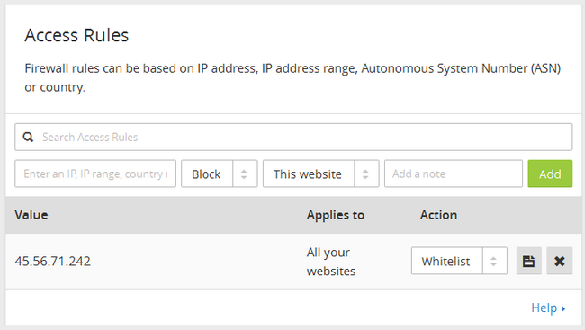Click the Access Rules heading
This screenshot has height=330, width=585.
(x=76, y=35)
